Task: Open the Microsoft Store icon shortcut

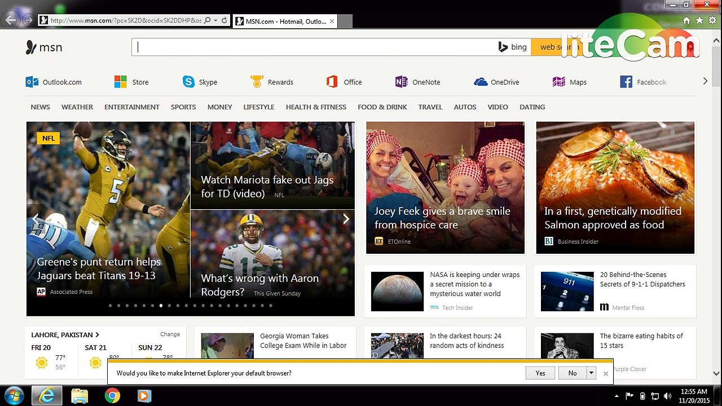Action: 121,82
